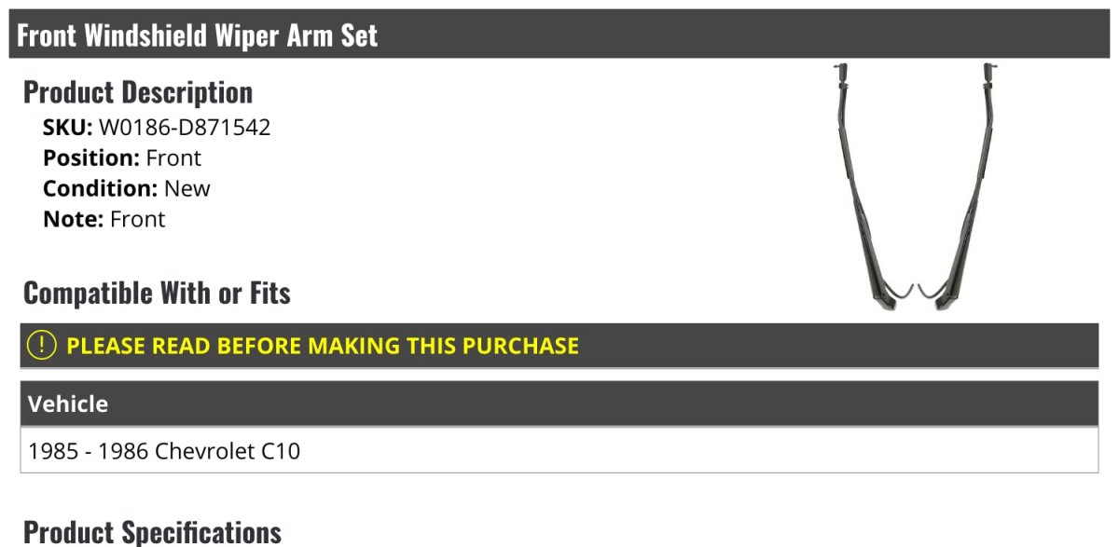1119x547 pixels.
Task: Click the yellow warning exclamation icon
Action: (42, 346)
